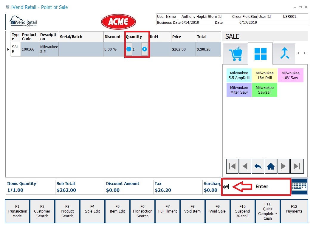Click F8 Void Item
Viewport: 313px width, 228px height.
click(x=193, y=211)
